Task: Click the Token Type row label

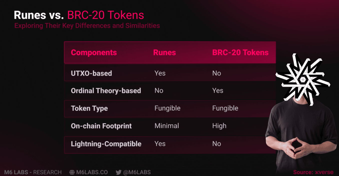Action: click(89, 108)
